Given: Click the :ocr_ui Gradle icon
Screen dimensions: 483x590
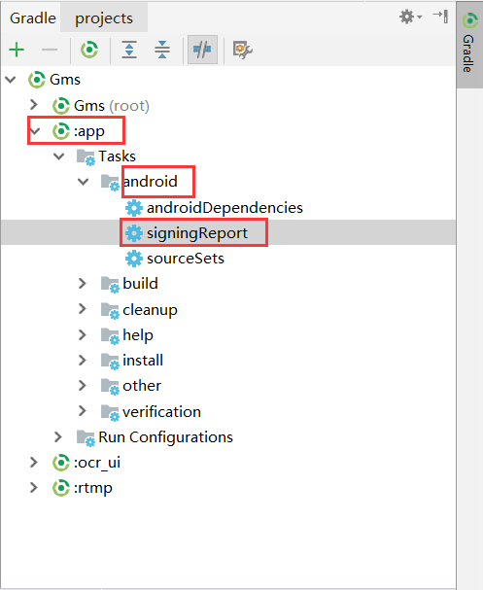Looking at the screenshot, I should pyautogui.click(x=61, y=463).
